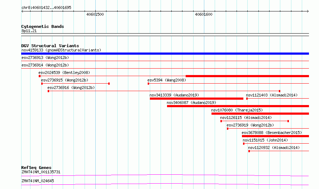319x189 pixels.
Task: Click the DGV Structural Variants track title
Action: coord(50,46)
